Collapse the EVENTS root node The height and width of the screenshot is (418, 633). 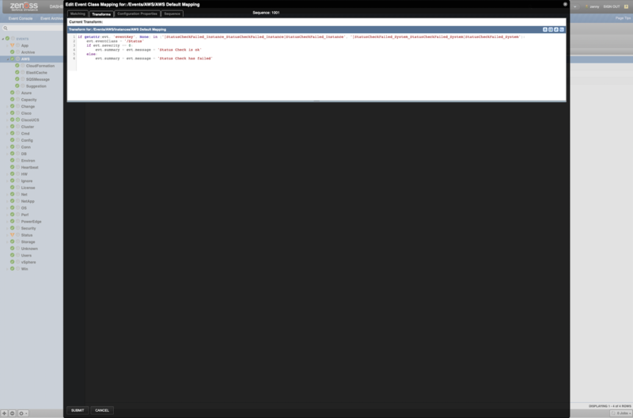pos(3,39)
